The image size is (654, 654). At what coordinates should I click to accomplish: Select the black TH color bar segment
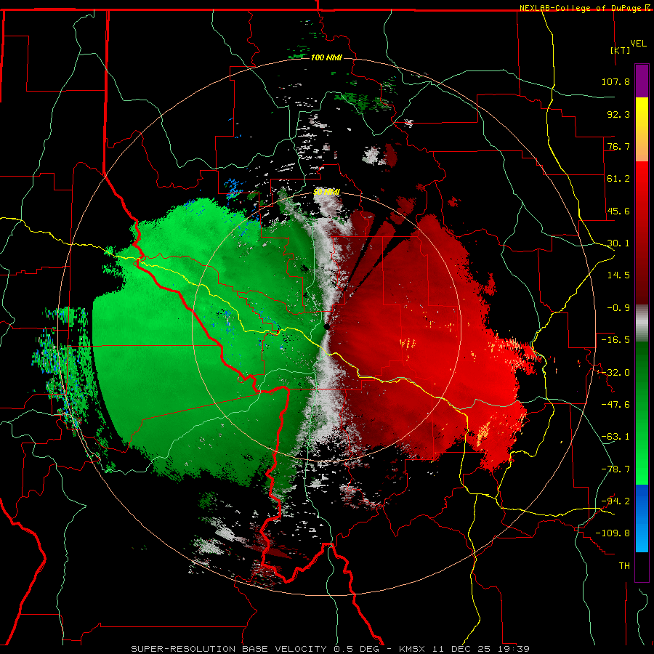coord(642,566)
